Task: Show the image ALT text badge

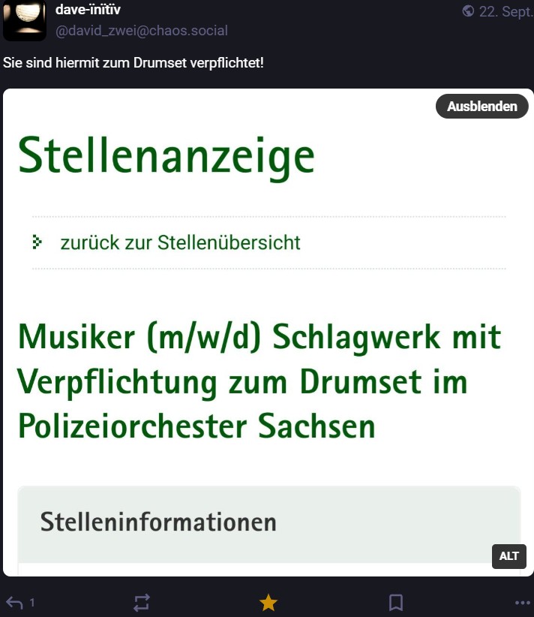Action: (x=508, y=556)
